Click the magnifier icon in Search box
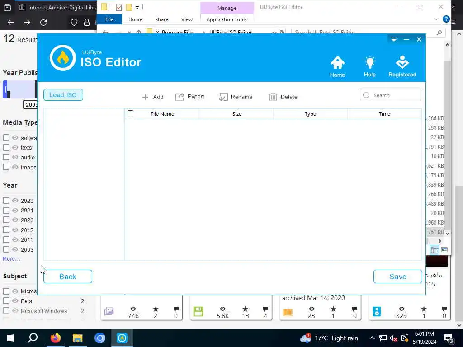Screen dimensions: 463x347 (x=366, y=95)
